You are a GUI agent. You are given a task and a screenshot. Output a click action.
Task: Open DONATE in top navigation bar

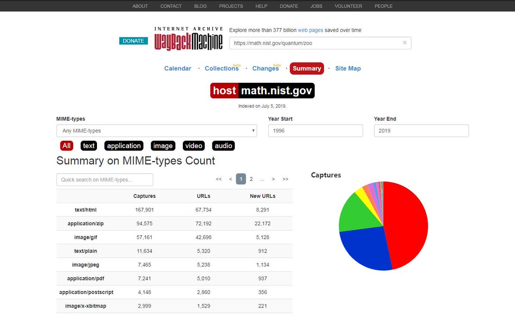[x=289, y=6]
